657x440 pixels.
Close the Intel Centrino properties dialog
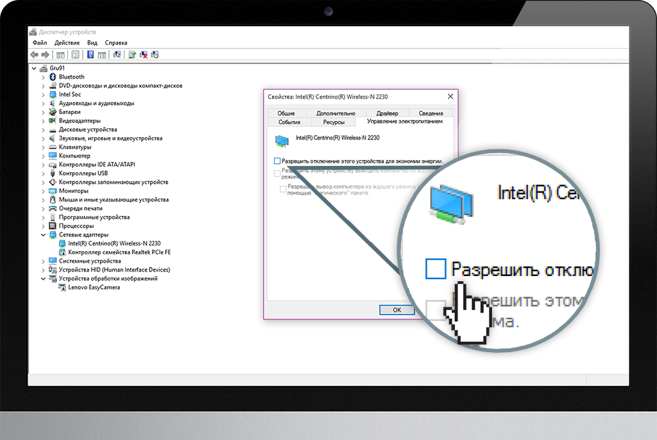(x=450, y=97)
